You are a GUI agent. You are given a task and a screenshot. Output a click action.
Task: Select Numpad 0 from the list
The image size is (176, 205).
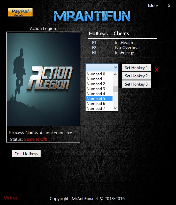(99, 74)
